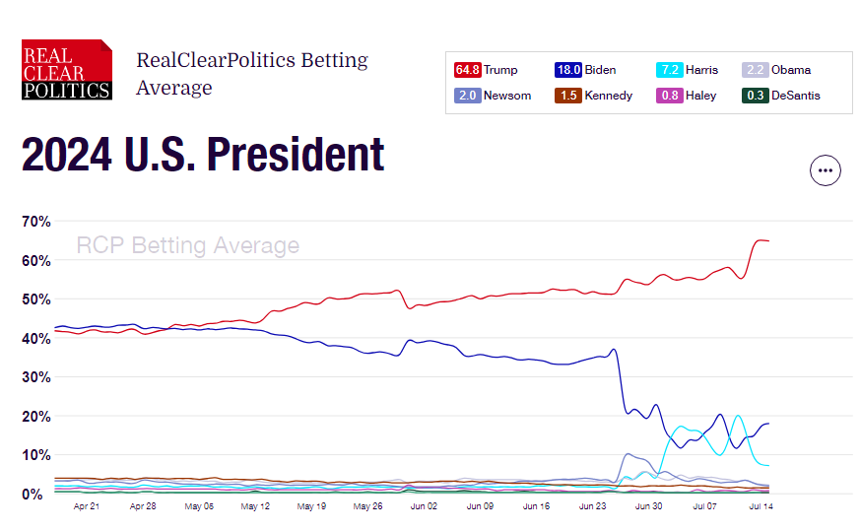Click the RCP Betting Average watermark text
Image resolution: width=860 pixels, height=531 pixels.
pyautogui.click(x=187, y=245)
